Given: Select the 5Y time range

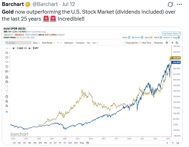Looking at the screenshot, I should 65,143.
